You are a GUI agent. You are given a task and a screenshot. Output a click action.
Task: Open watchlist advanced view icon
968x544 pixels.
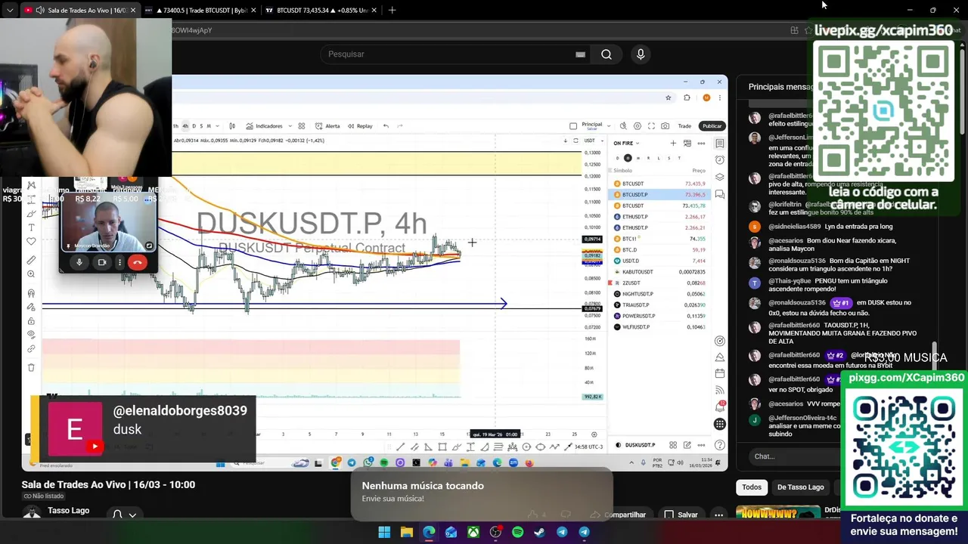[x=687, y=143]
